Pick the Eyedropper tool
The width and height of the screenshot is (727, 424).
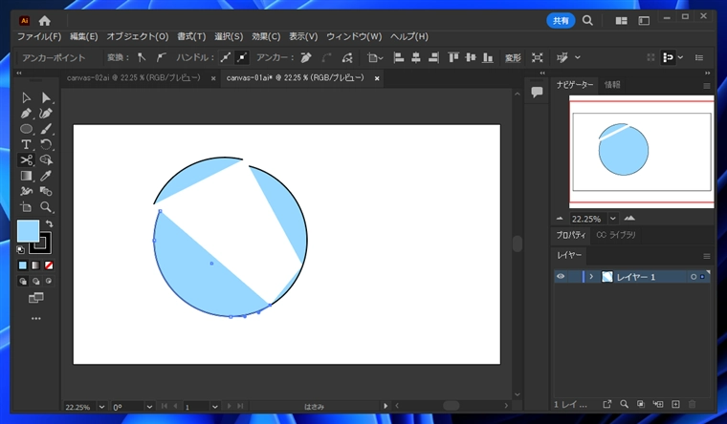pos(45,176)
